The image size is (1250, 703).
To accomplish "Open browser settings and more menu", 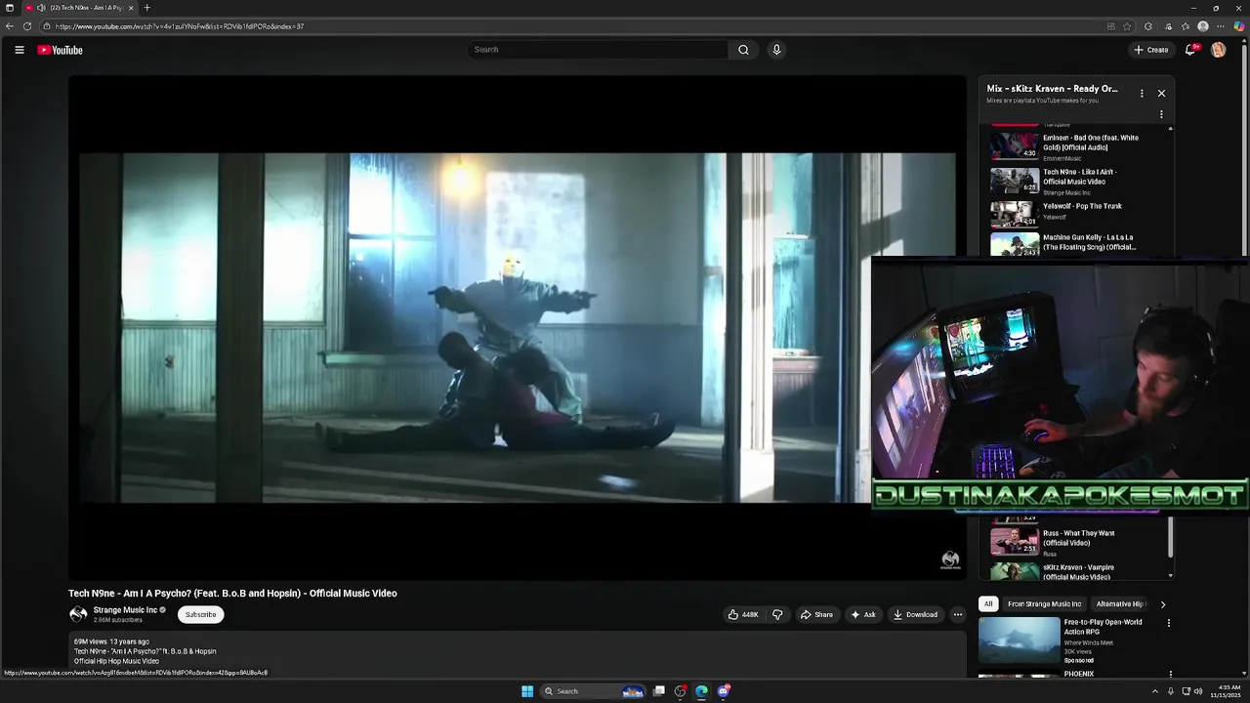I will click(x=1221, y=26).
